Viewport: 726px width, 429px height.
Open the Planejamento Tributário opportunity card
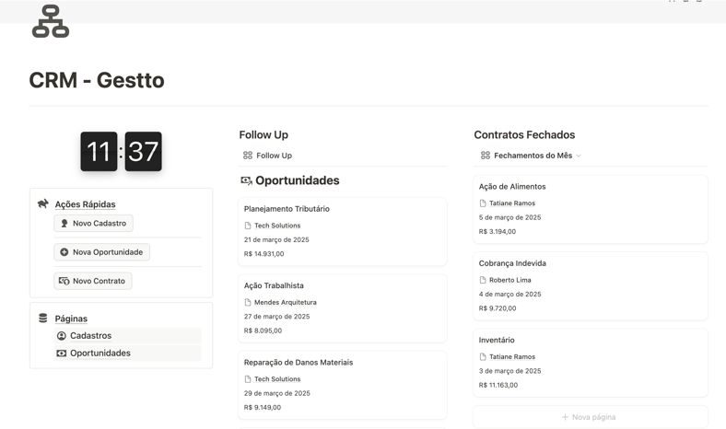(x=342, y=231)
